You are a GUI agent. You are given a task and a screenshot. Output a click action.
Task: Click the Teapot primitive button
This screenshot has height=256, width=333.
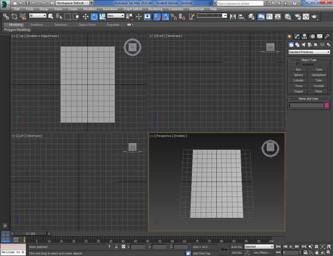pos(299,91)
